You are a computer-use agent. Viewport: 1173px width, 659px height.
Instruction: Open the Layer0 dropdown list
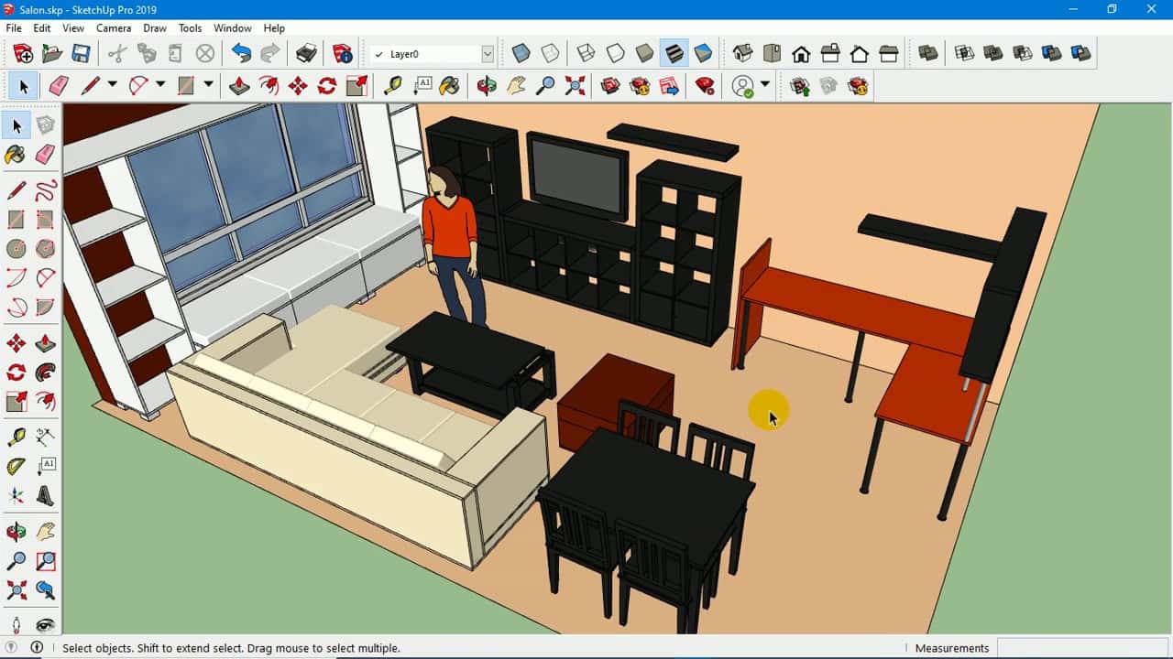(487, 53)
